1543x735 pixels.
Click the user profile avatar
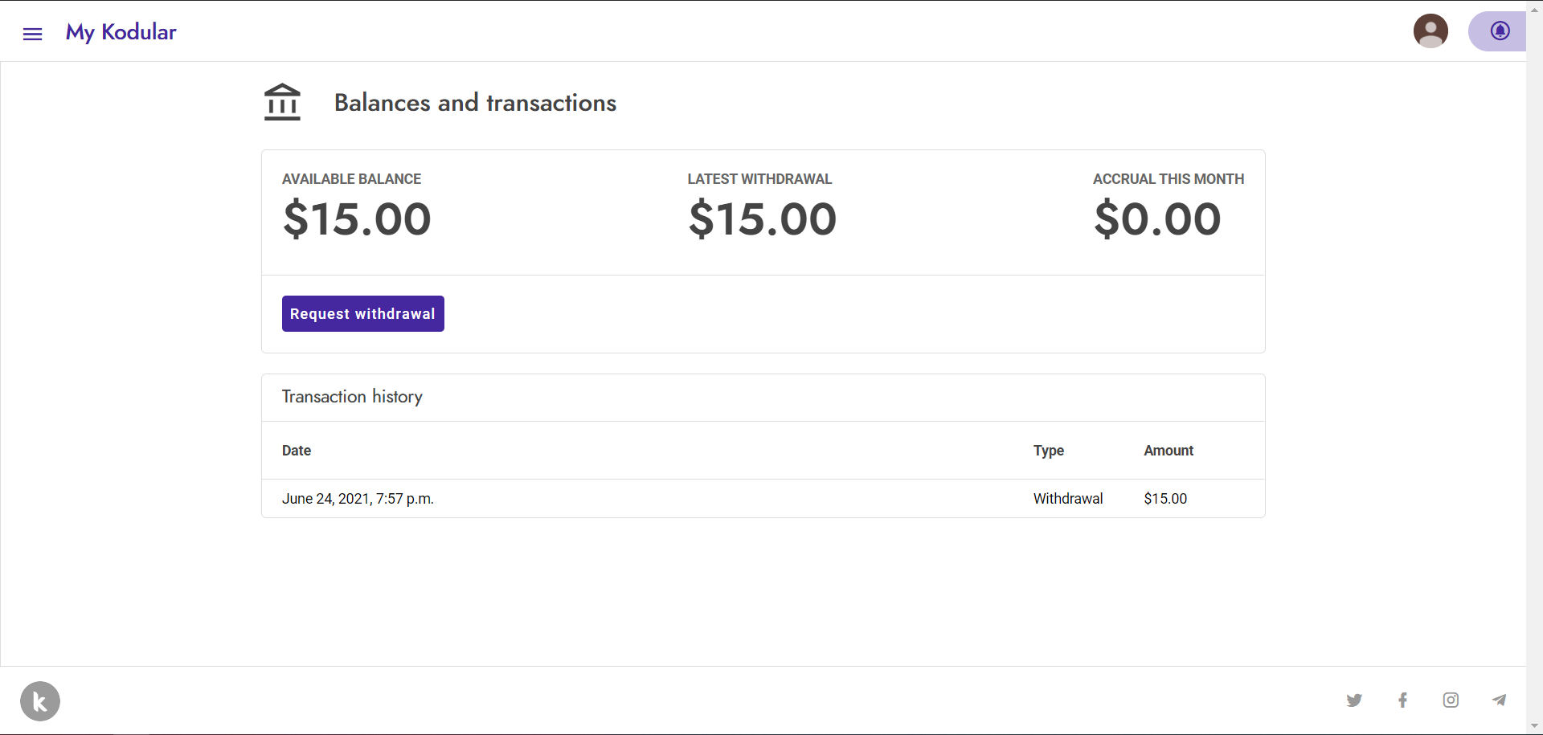tap(1430, 31)
